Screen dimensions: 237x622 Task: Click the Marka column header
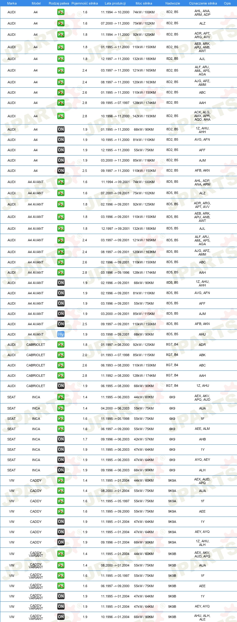12,3
